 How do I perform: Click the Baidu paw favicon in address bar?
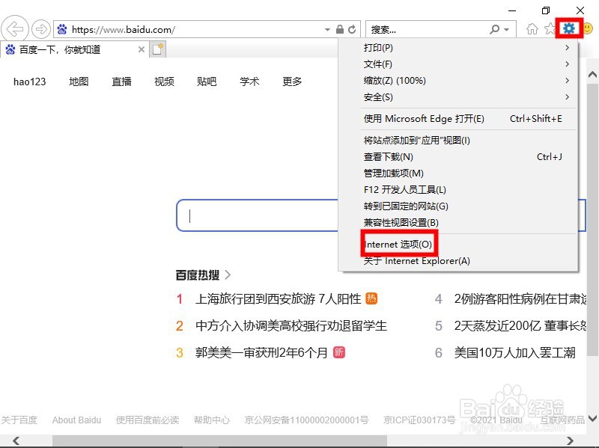point(62,29)
